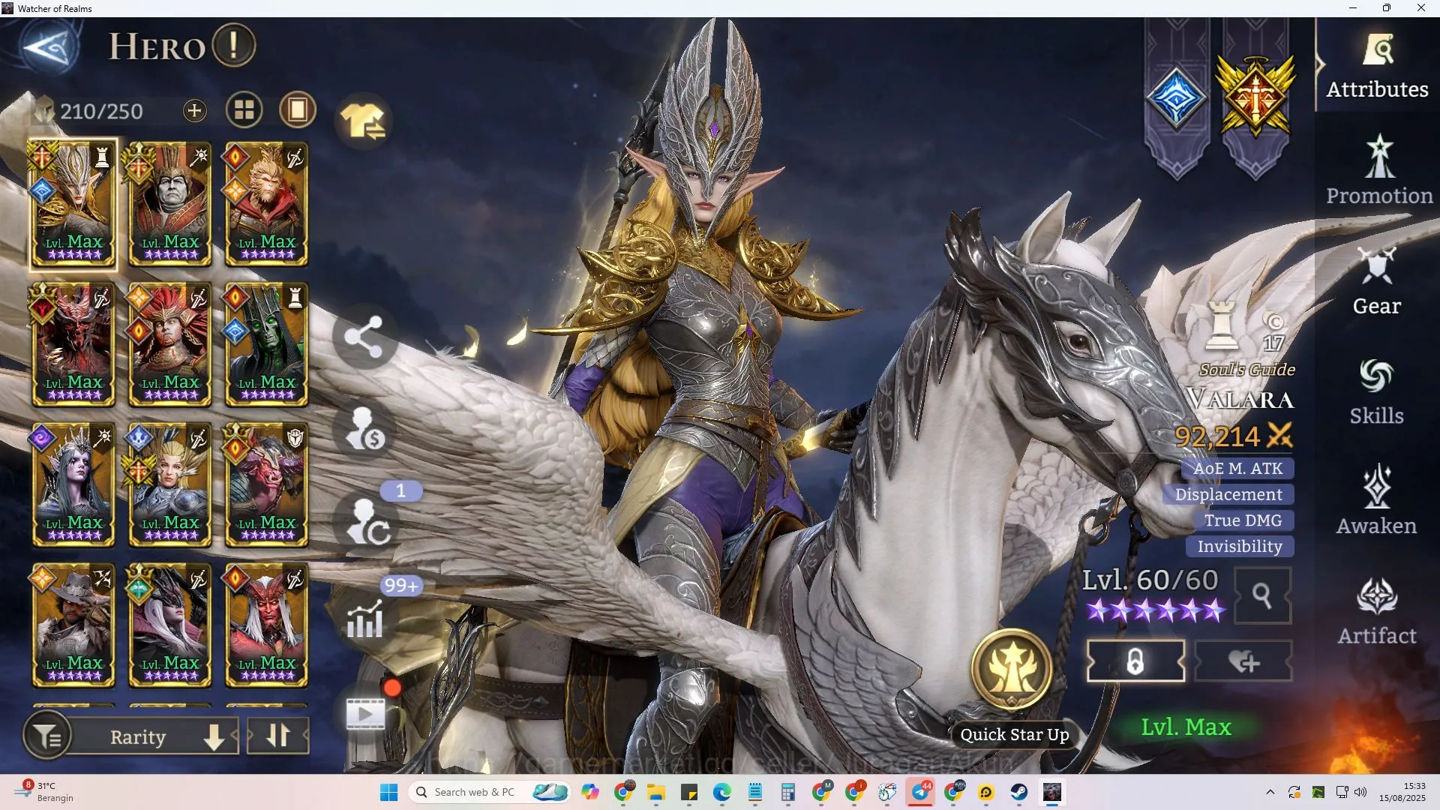The height and width of the screenshot is (810, 1440).
Task: Click the Copilot icon in taskbar
Action: (590, 792)
